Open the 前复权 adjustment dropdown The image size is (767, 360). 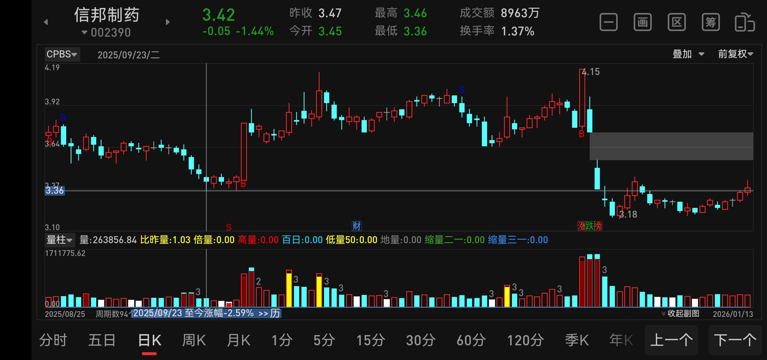coord(735,54)
